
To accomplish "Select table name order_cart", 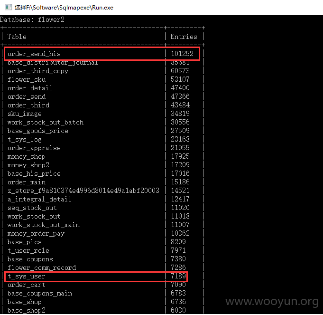I will (x=27, y=285).
